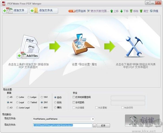This screenshot has width=163, height=133.
Task: Enable 许可密码 permission password checkbox
Action: tap(74, 102)
